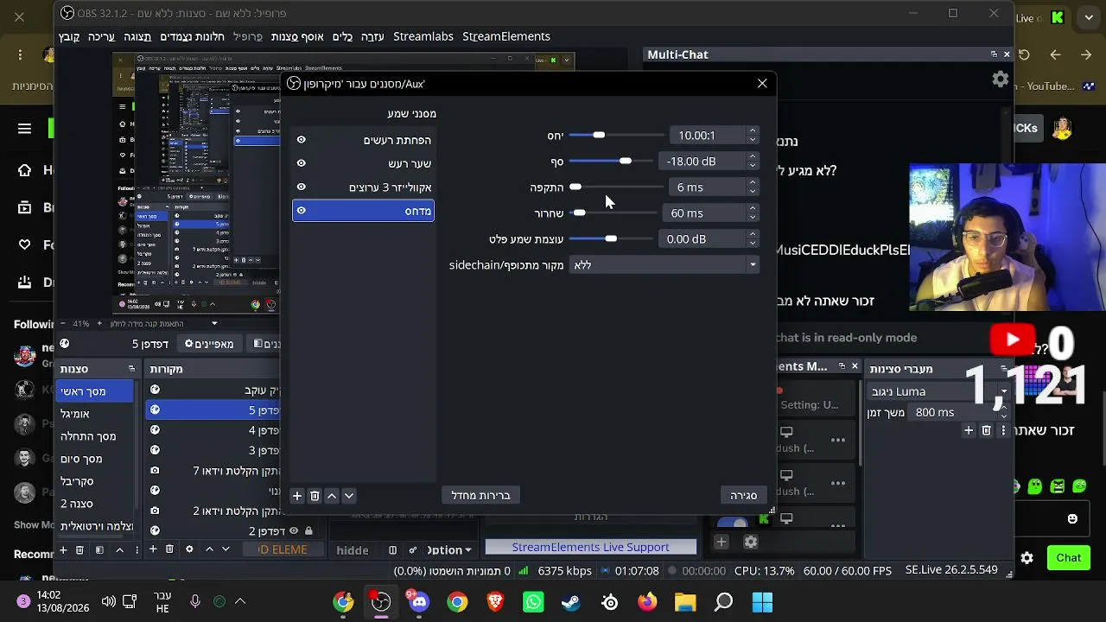Increase the ratio value 10.00:1 stepper
The image size is (1106, 622).
753,131
